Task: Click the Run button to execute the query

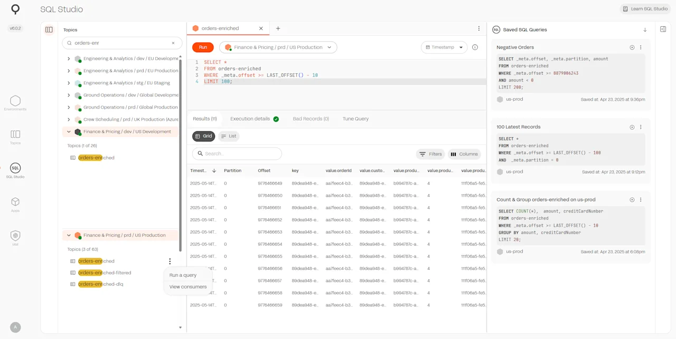Action: (202, 47)
